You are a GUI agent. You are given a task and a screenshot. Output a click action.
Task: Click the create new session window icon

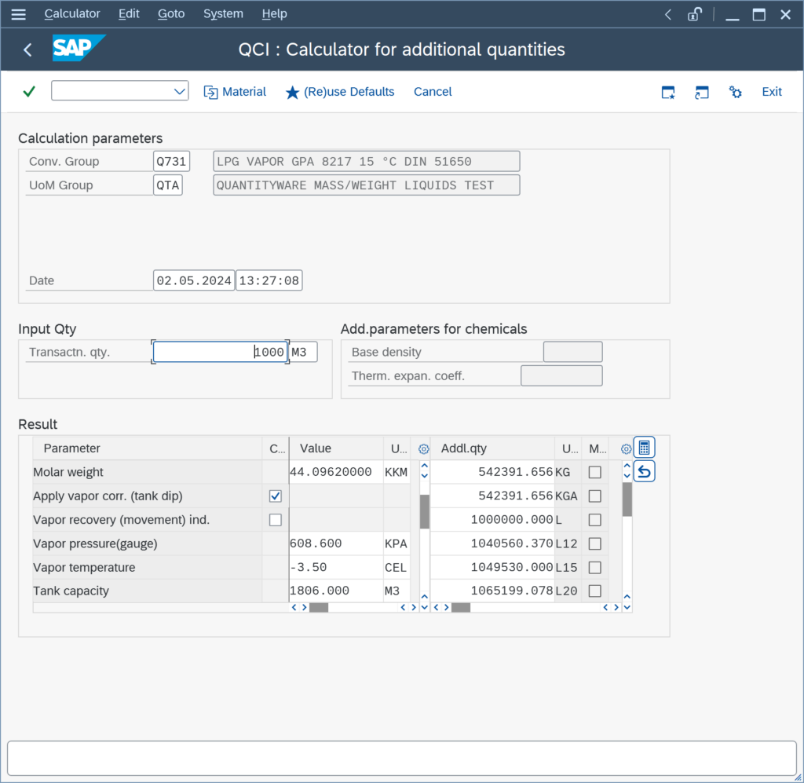(668, 93)
